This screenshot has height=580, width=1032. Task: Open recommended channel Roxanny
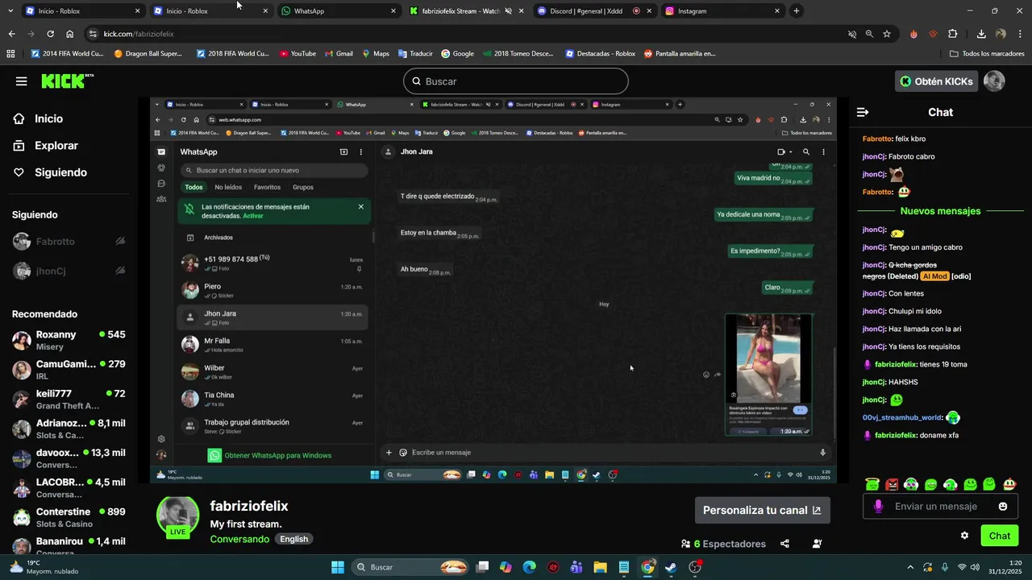click(x=69, y=340)
